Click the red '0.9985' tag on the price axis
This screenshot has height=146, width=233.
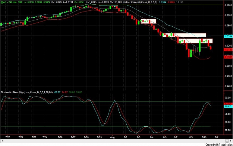point(228,57)
